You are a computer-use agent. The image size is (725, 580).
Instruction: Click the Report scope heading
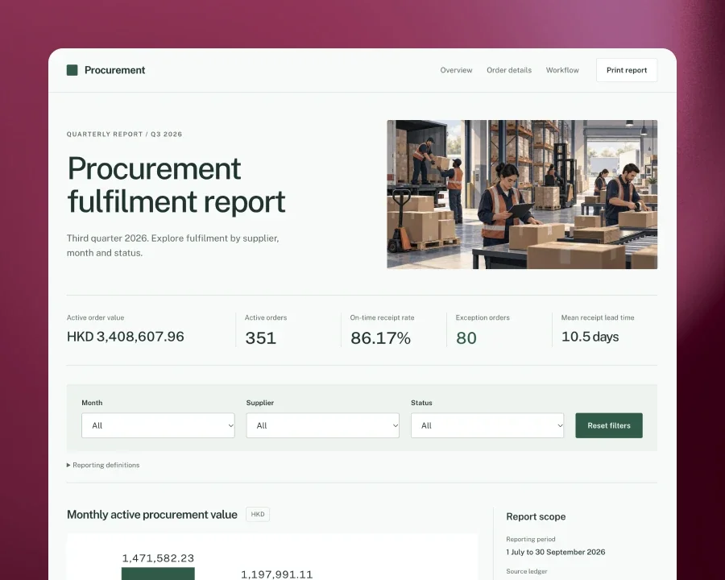(536, 516)
